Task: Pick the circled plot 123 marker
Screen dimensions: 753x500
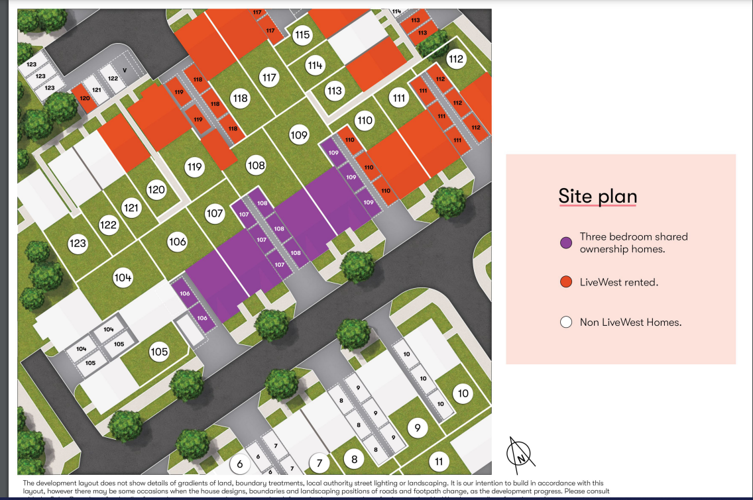Action: (x=78, y=244)
